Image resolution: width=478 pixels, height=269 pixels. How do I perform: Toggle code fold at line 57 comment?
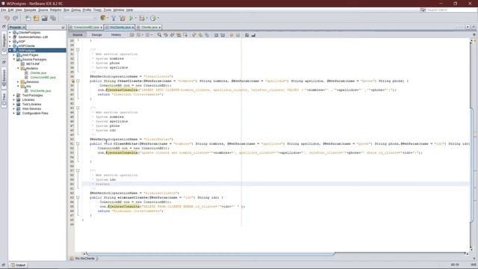pyautogui.click(x=78, y=170)
